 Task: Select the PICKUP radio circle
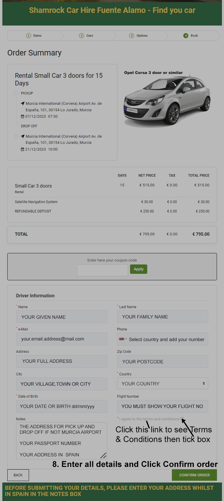tap(16, 93)
